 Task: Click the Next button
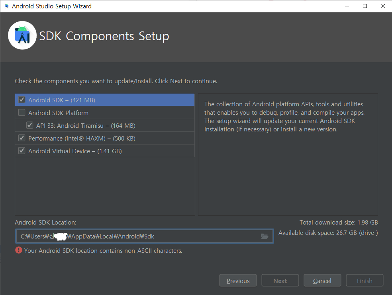point(280,281)
